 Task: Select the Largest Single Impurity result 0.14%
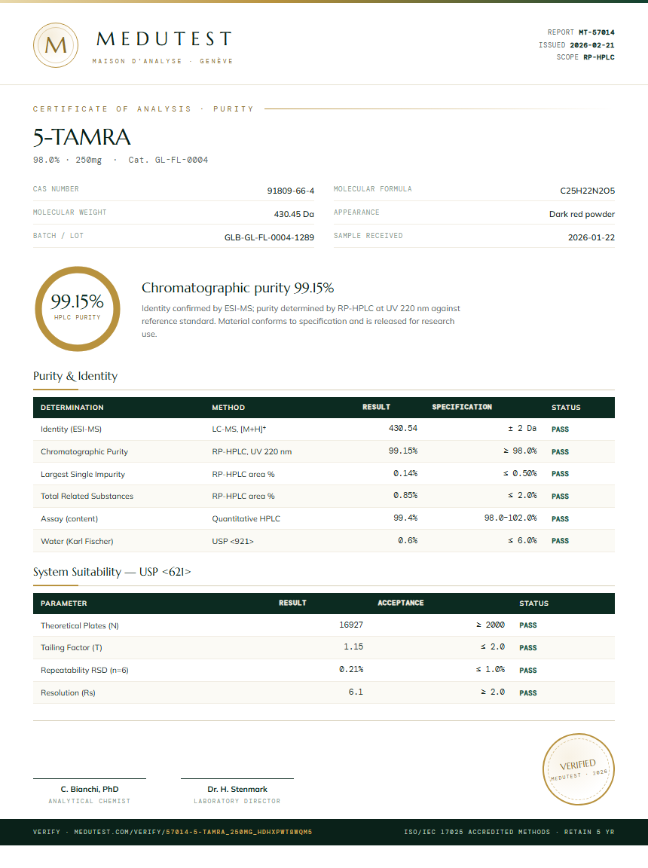click(405, 473)
